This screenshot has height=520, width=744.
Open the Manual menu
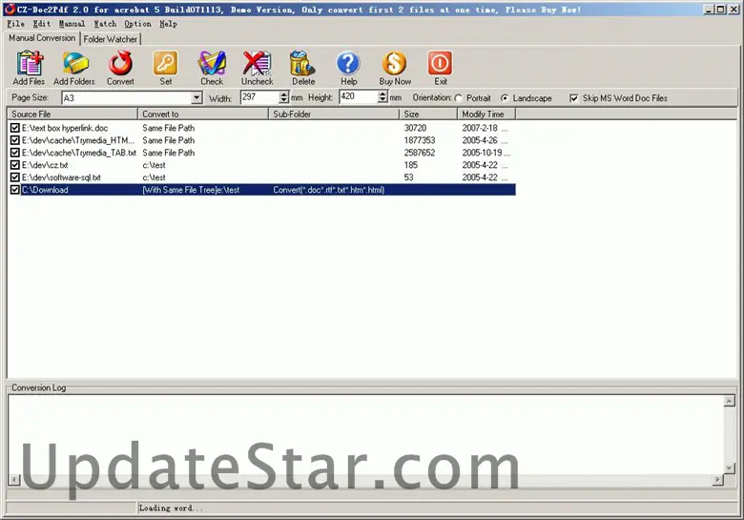coord(72,24)
